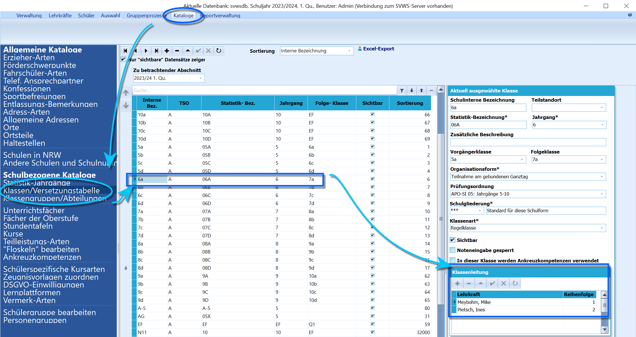
Task: Open the Kataloge menu
Action: click(x=183, y=16)
